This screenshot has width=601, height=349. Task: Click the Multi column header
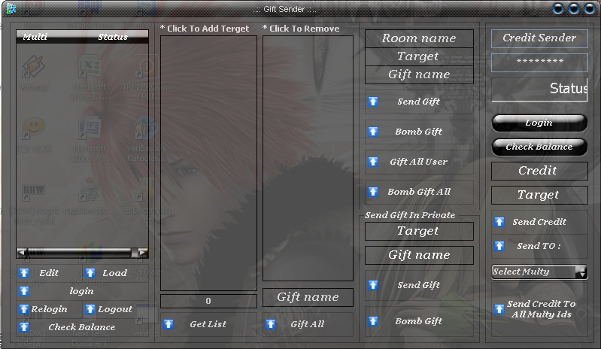(x=35, y=36)
